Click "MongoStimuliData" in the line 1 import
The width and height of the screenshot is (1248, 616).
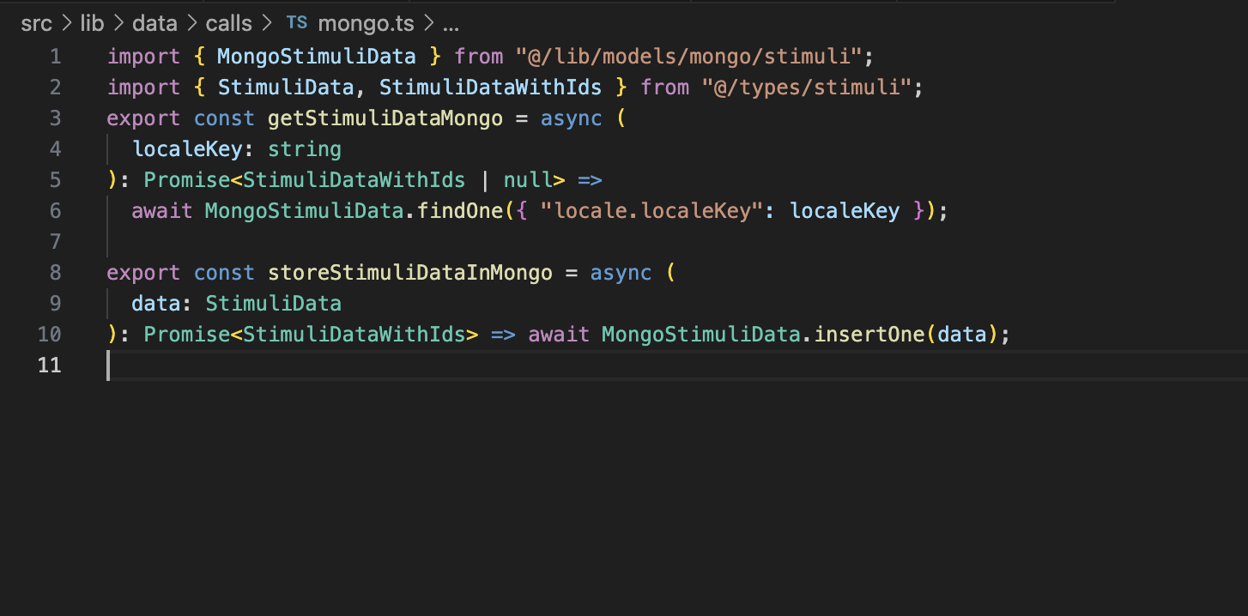(x=317, y=57)
